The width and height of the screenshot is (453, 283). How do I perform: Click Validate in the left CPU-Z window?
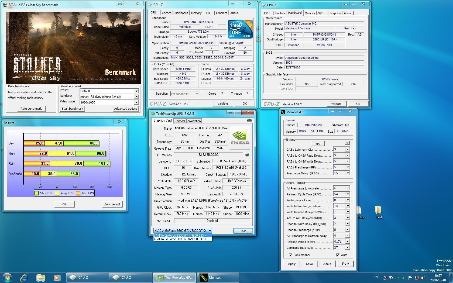tap(223, 103)
